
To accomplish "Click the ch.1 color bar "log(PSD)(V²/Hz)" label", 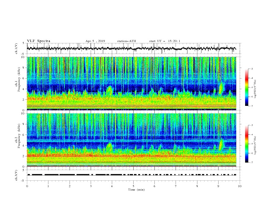I will (x=255, y=89).
